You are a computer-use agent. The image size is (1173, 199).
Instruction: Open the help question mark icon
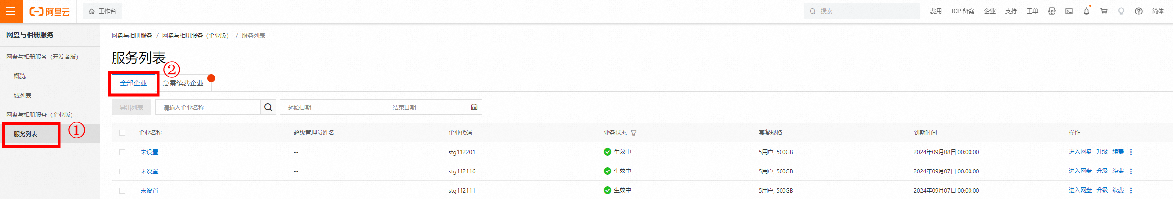tap(1138, 11)
